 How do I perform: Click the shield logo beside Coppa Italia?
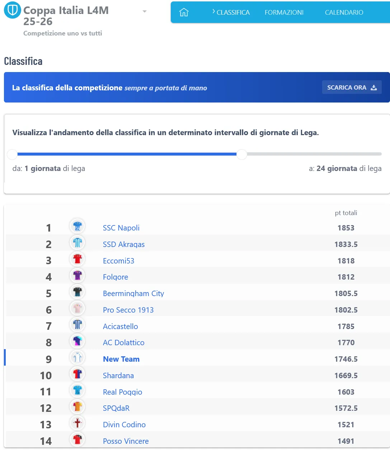coord(12,11)
